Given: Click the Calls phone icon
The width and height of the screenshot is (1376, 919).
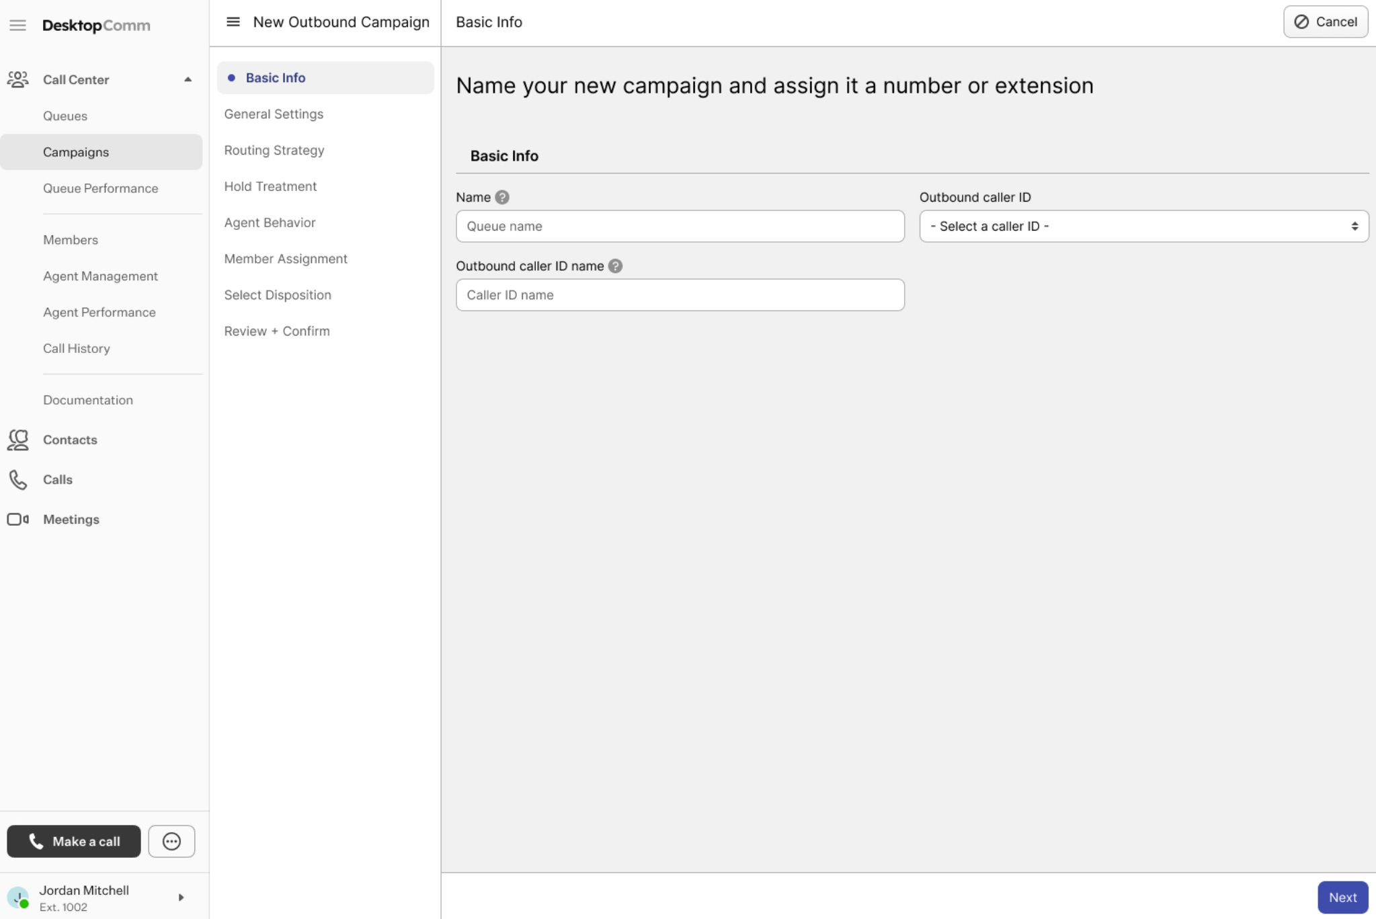Looking at the screenshot, I should (x=18, y=479).
